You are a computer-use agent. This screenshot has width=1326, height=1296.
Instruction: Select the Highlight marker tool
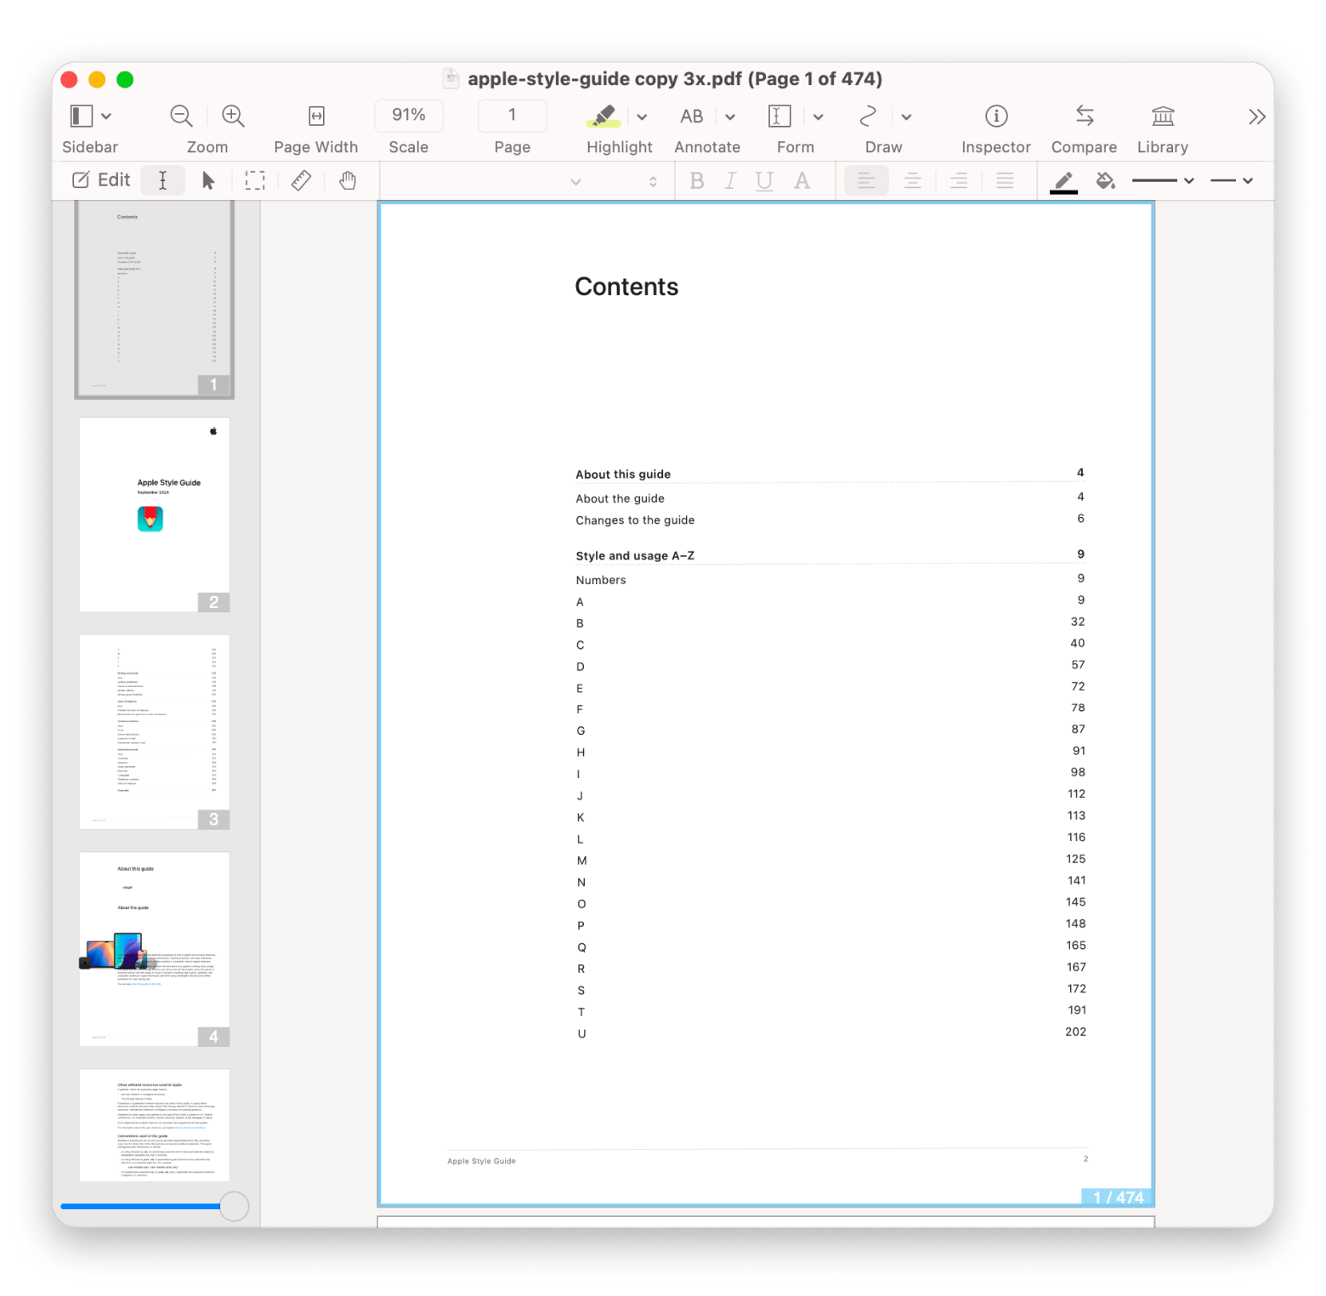coord(604,116)
